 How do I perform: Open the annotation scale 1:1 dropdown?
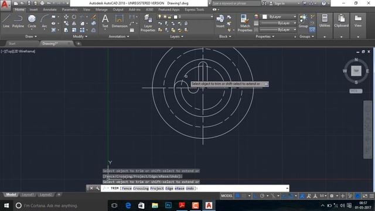(x=323, y=196)
